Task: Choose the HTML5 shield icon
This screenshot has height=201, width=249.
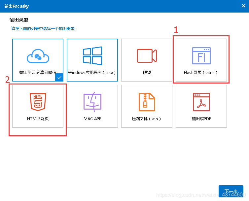Action: tap(38, 102)
